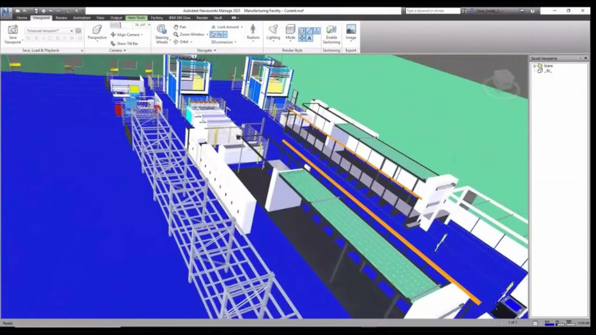The image size is (596, 335).
Task: Activate the Fly navigation tool
Action: pyautogui.click(x=217, y=34)
